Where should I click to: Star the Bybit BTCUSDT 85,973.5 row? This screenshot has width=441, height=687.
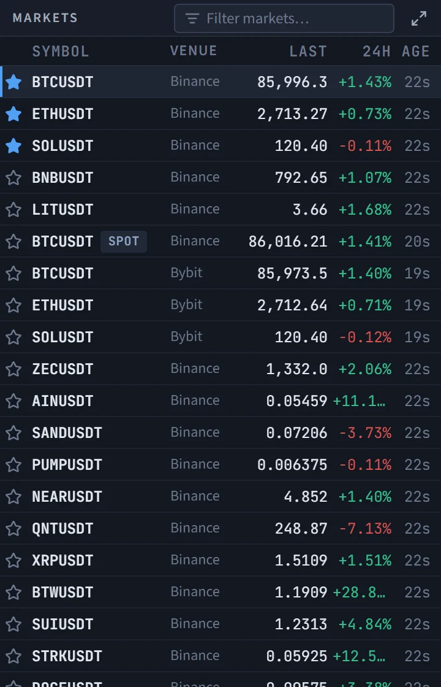click(x=13, y=274)
